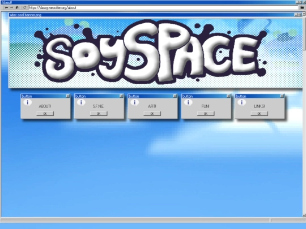Close the S.F.N.E. button dialog
306x229 pixels.
coord(121,96)
